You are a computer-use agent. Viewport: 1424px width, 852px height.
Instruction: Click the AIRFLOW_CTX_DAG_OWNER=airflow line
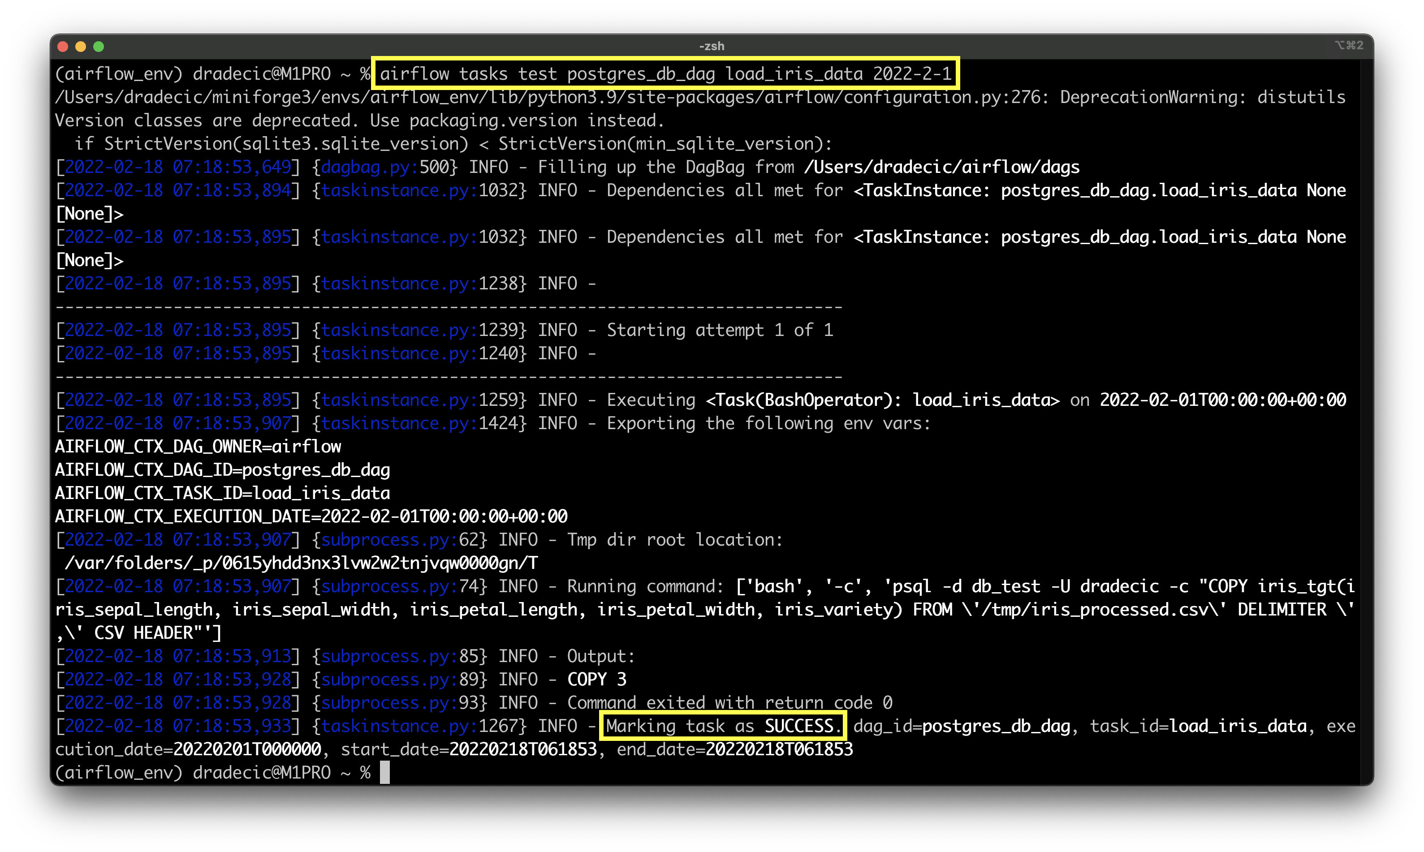pyautogui.click(x=198, y=447)
